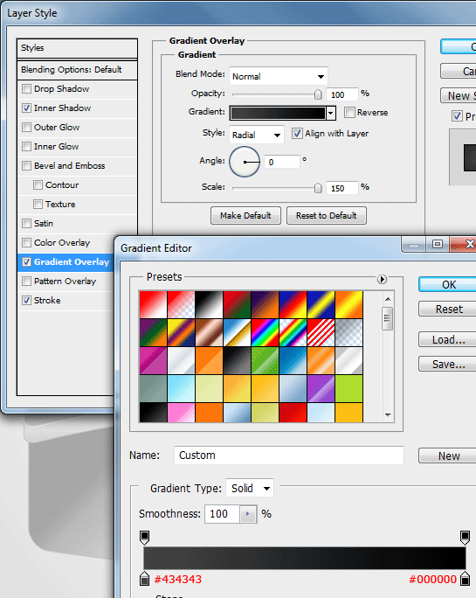The height and width of the screenshot is (598, 476).
Task: Click the Reset to Default button
Action: pyautogui.click(x=327, y=215)
